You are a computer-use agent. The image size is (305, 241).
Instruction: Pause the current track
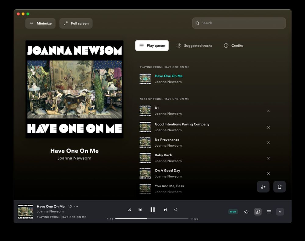(x=152, y=210)
